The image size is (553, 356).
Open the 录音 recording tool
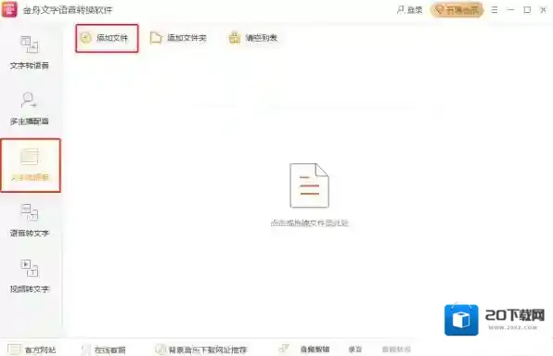point(355,349)
